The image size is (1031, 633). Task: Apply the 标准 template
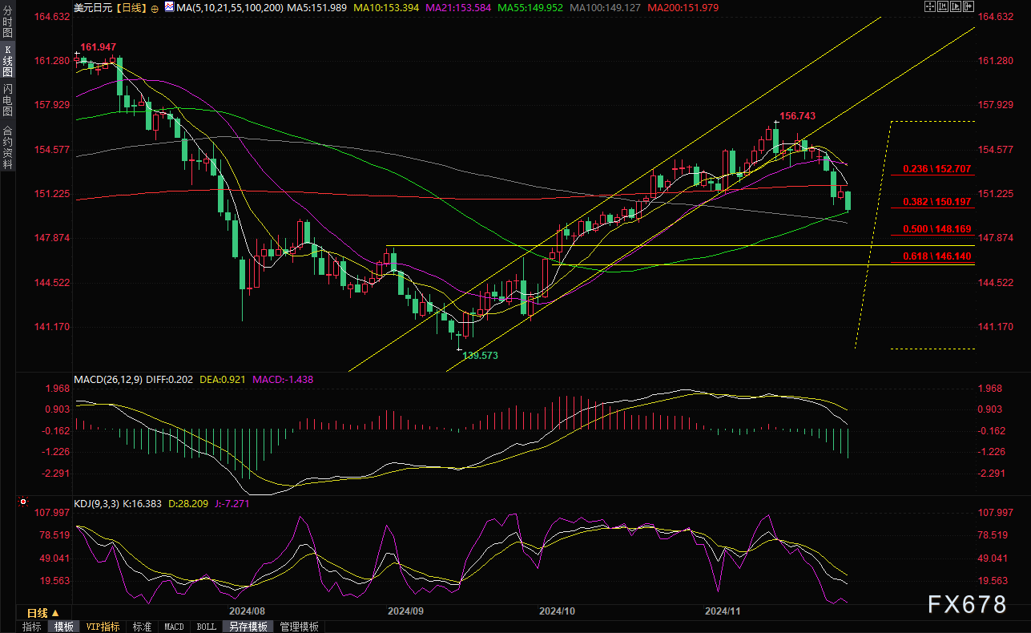142,627
